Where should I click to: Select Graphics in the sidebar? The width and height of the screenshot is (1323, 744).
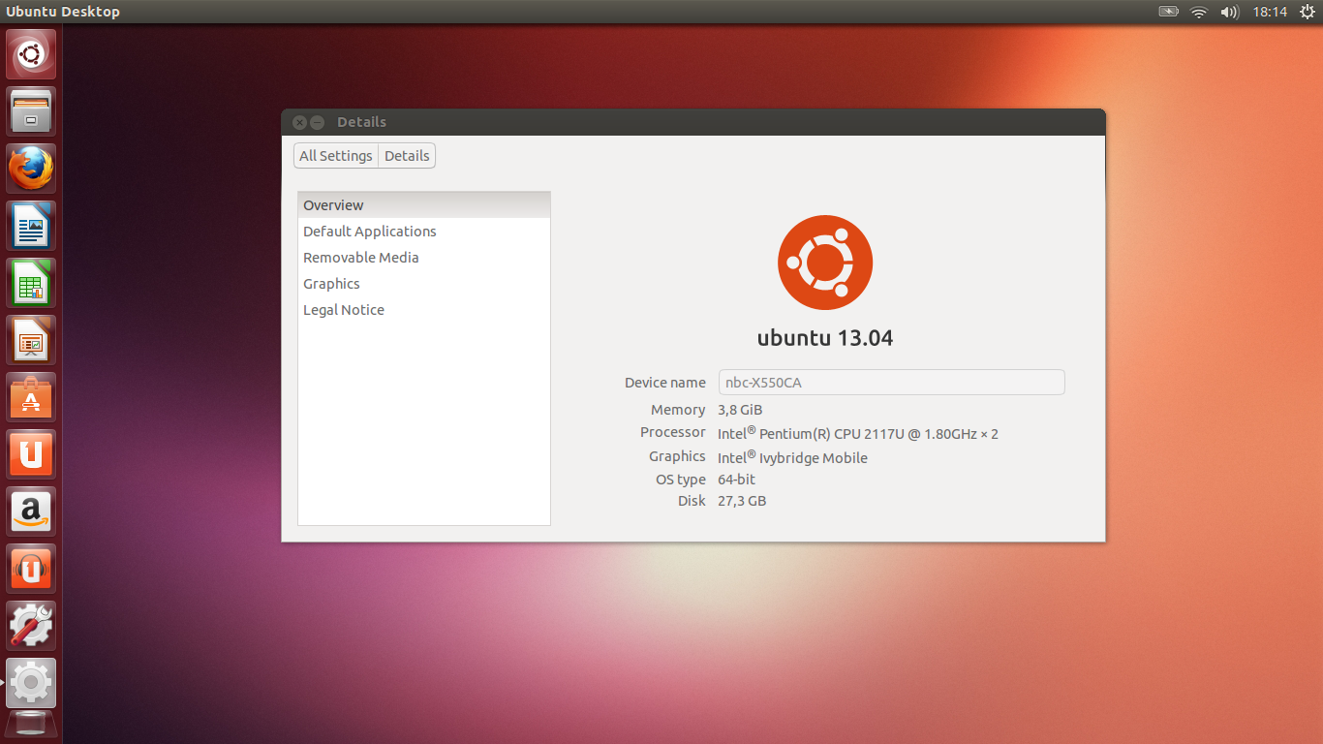click(x=424, y=284)
